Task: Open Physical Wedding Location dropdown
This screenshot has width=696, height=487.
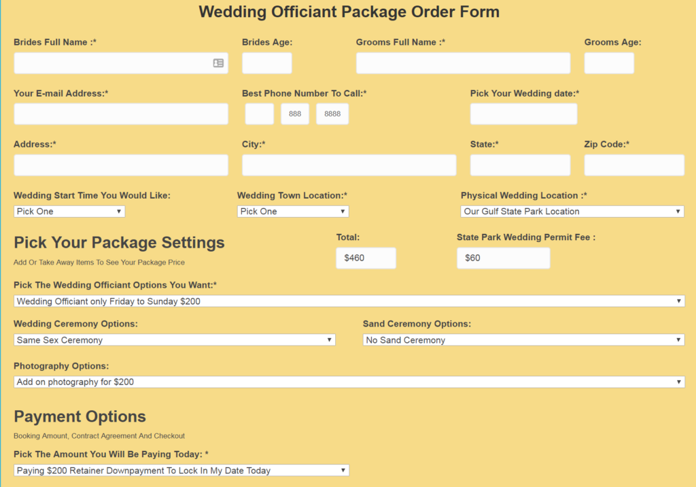Action: pos(572,212)
